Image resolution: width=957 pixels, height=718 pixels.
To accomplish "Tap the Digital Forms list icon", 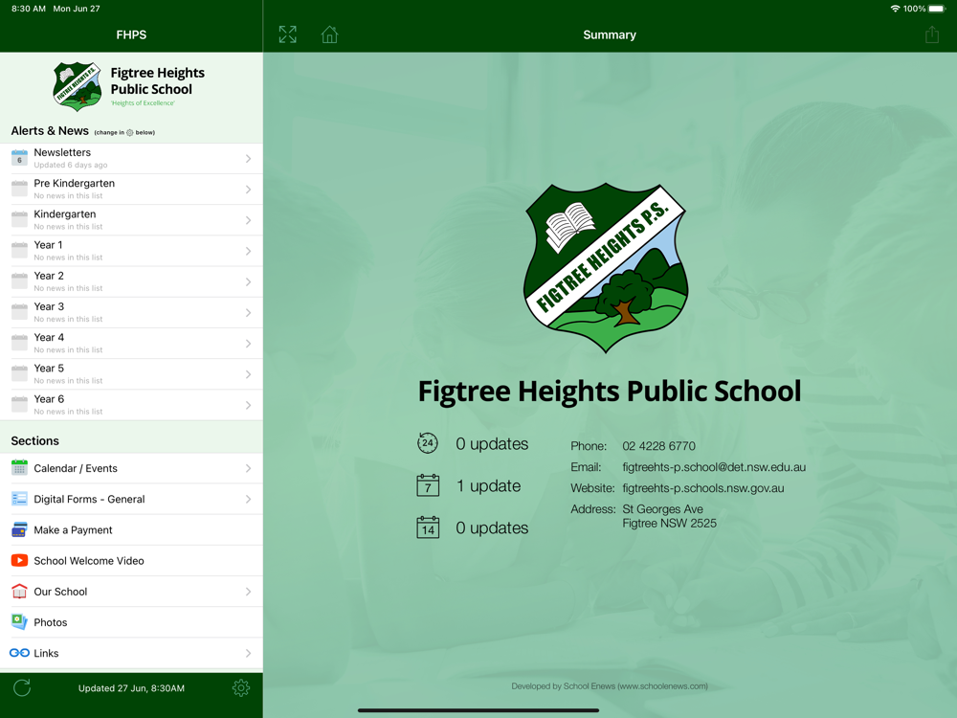I will click(19, 499).
